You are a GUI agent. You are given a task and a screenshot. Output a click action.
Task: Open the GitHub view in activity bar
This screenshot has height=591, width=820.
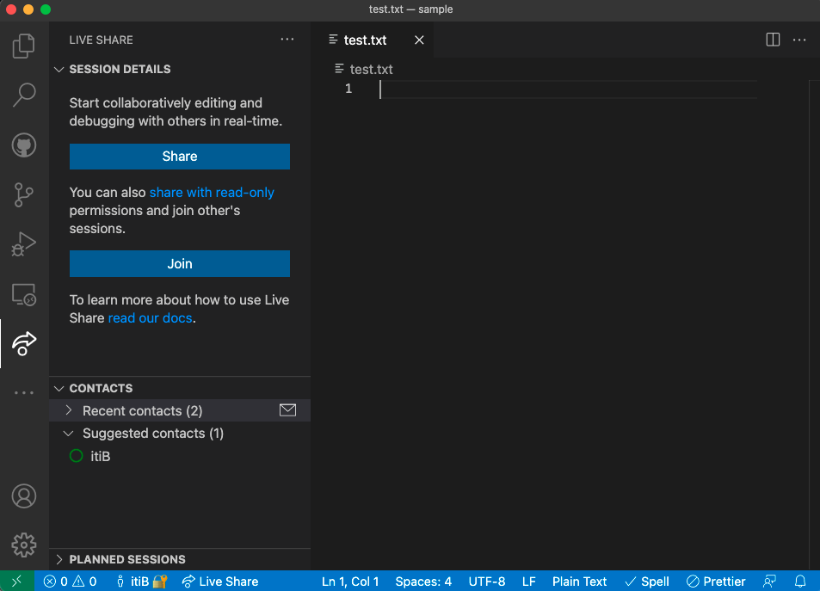pos(23,145)
